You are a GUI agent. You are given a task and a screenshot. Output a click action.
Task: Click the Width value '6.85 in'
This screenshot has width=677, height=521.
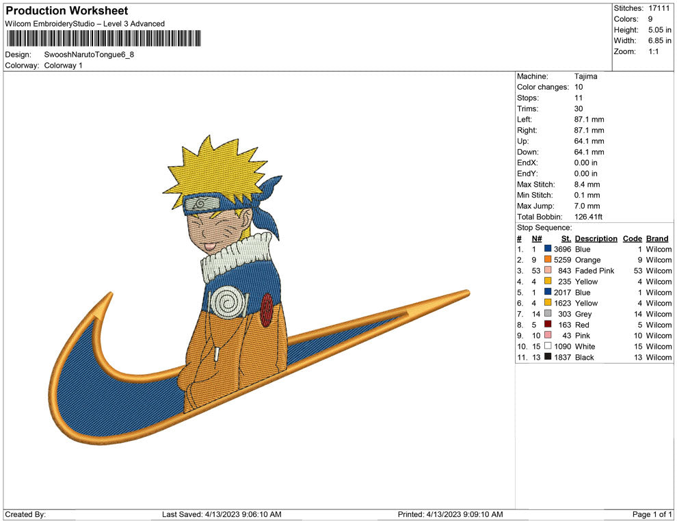[660, 40]
